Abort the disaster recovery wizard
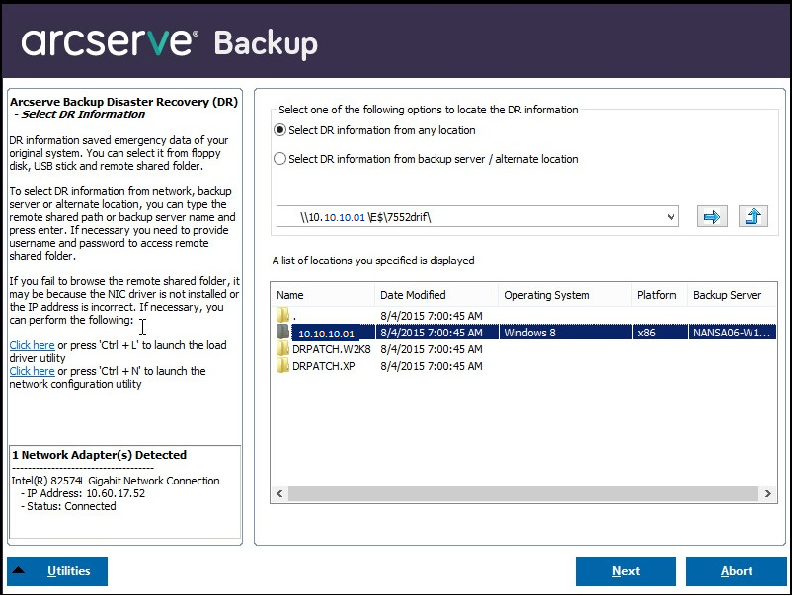This screenshot has height=596, width=792. (x=736, y=570)
